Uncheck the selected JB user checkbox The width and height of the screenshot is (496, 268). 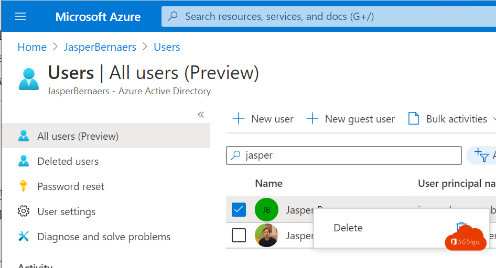pos(239,209)
